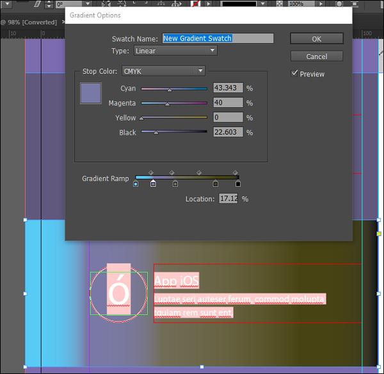384x374 pixels.
Task: Click the Magenta percentage field
Action: [228, 103]
